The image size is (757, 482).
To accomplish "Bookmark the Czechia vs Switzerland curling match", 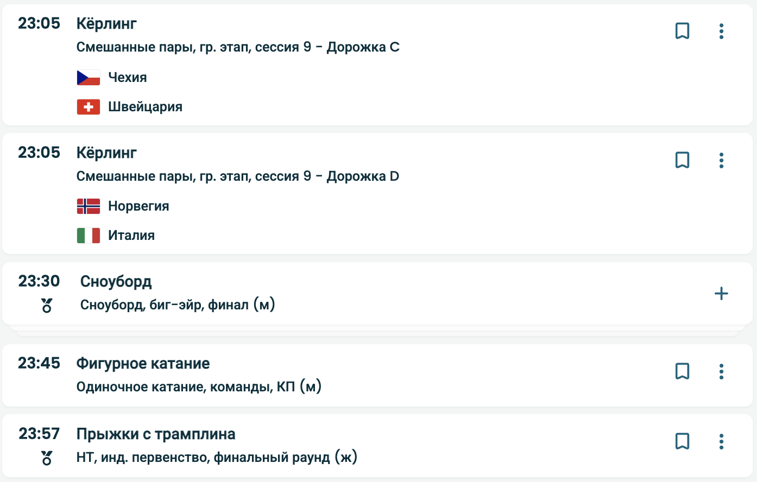I will (682, 31).
